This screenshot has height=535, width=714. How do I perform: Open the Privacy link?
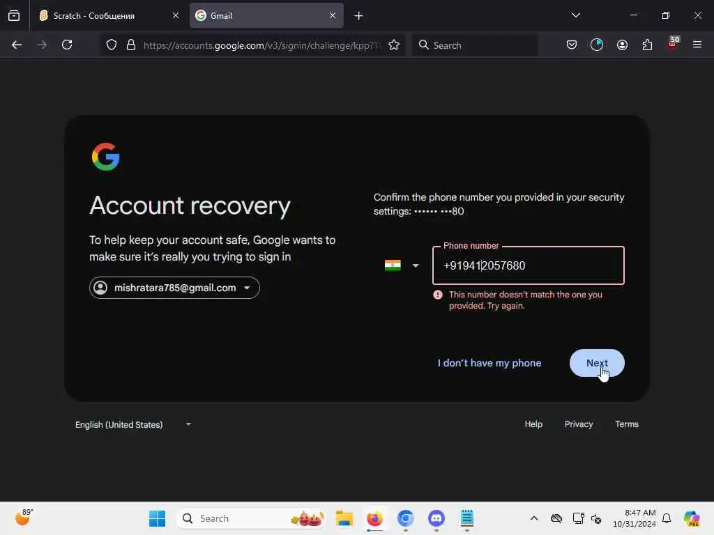(x=579, y=424)
